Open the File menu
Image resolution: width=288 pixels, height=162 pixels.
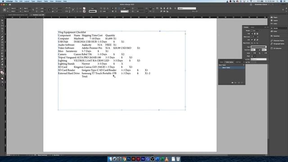pos(16,1)
